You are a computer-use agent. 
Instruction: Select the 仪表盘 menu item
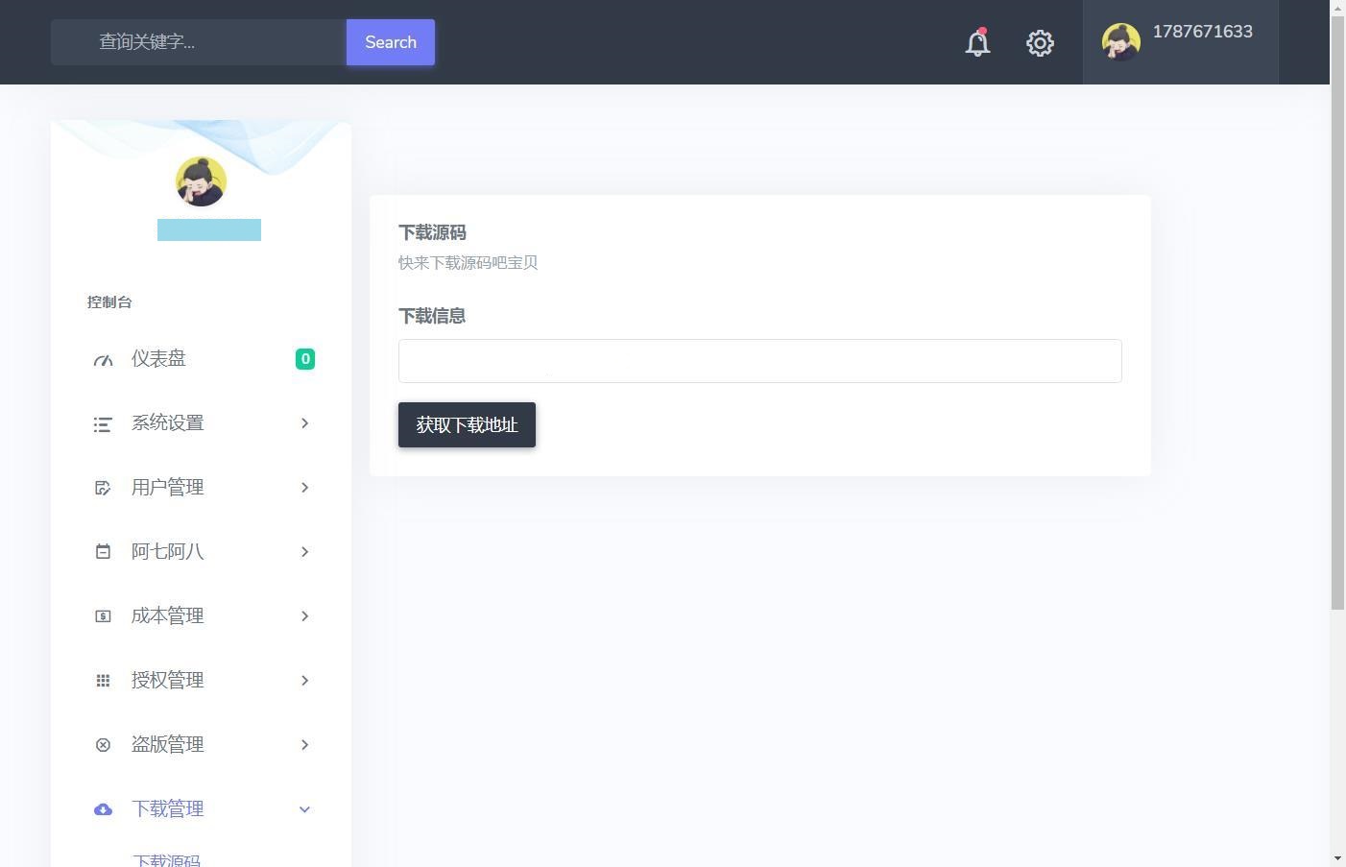click(158, 359)
